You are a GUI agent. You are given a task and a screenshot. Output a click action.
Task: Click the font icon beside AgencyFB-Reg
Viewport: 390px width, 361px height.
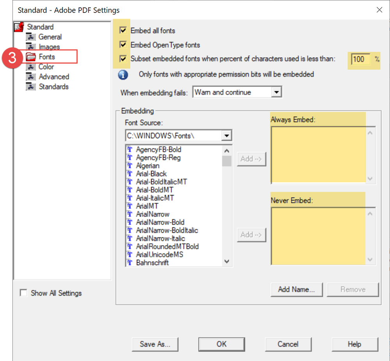pyautogui.click(x=130, y=157)
